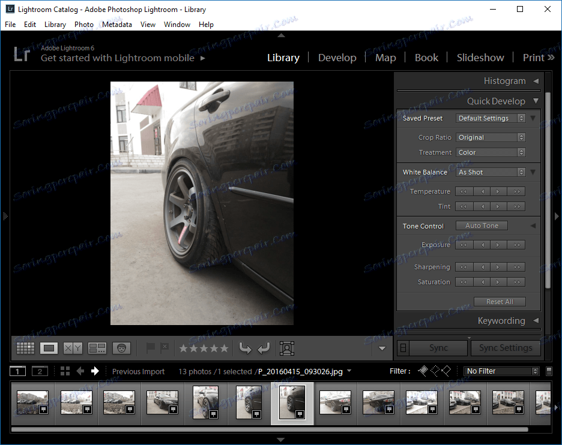Click Reset All button
Viewport: 562px width, 445px height.
pyautogui.click(x=500, y=302)
